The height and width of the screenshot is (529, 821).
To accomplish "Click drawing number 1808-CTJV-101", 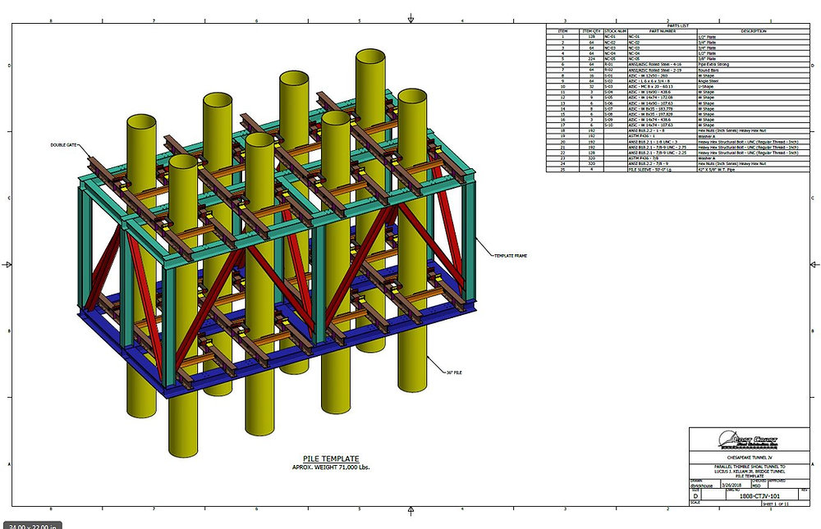I will pos(760,495).
